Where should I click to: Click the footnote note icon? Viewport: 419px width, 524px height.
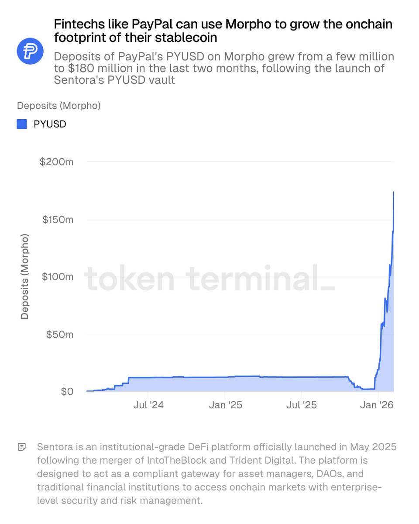coord(21,447)
